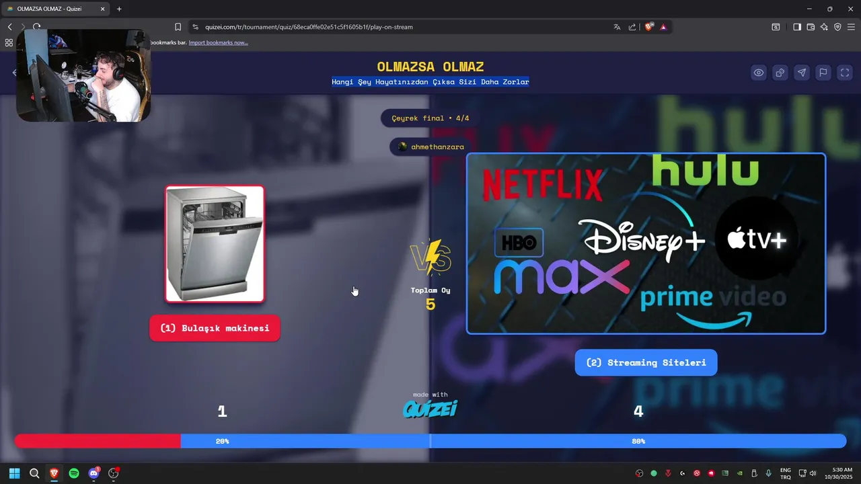Open Discord from the taskbar

pos(93,473)
